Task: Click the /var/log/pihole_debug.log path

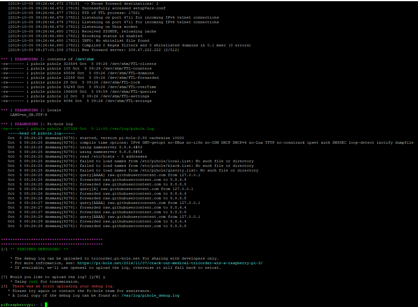Action: click(150, 295)
